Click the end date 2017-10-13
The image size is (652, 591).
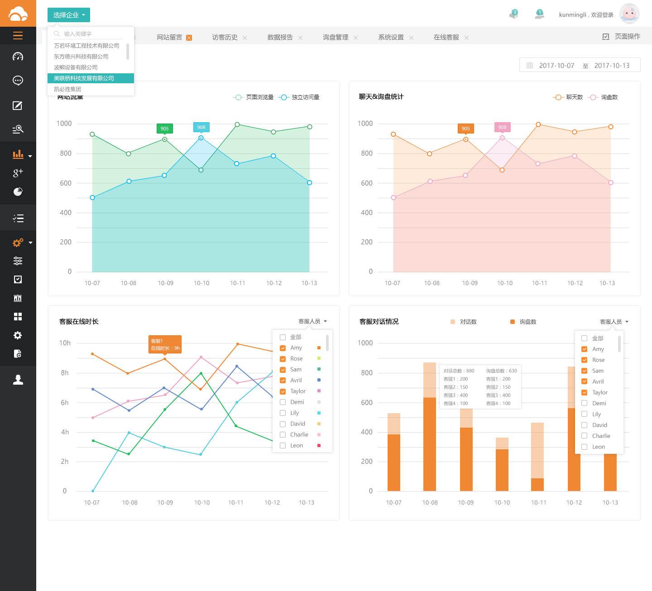pyautogui.click(x=612, y=66)
